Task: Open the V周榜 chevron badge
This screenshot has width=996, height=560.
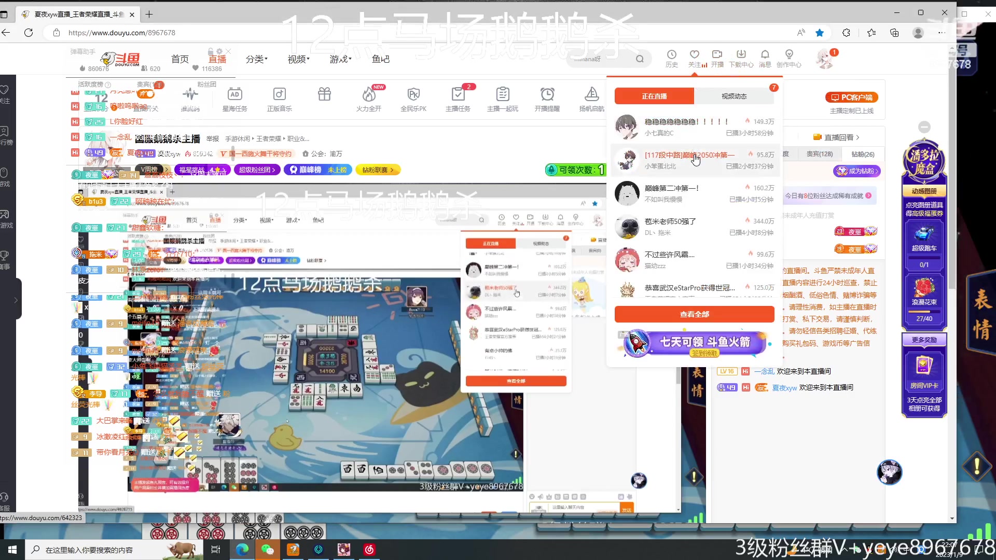Action: 154,170
